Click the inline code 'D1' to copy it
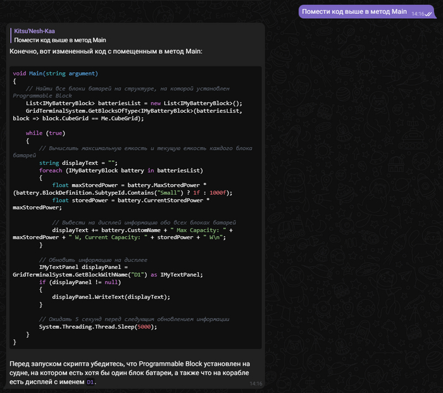 (90, 382)
